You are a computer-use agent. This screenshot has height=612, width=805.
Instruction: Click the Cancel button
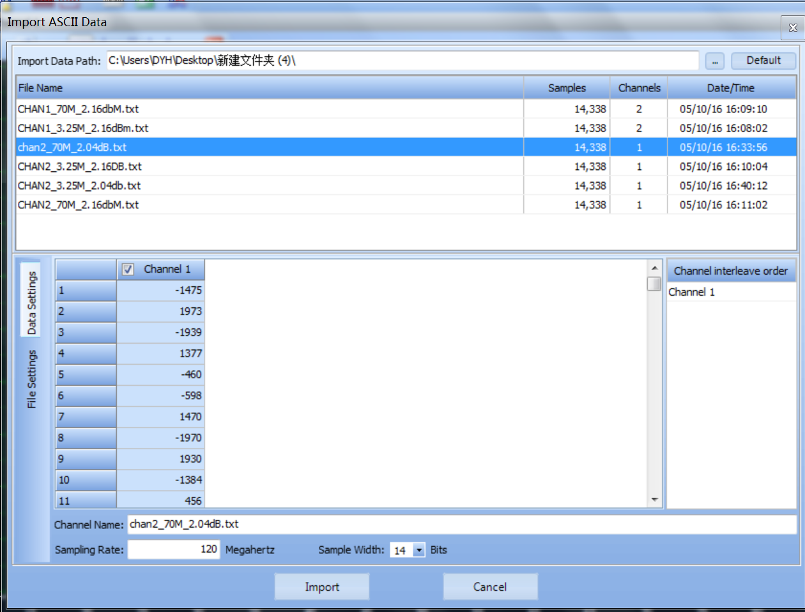tap(490, 587)
